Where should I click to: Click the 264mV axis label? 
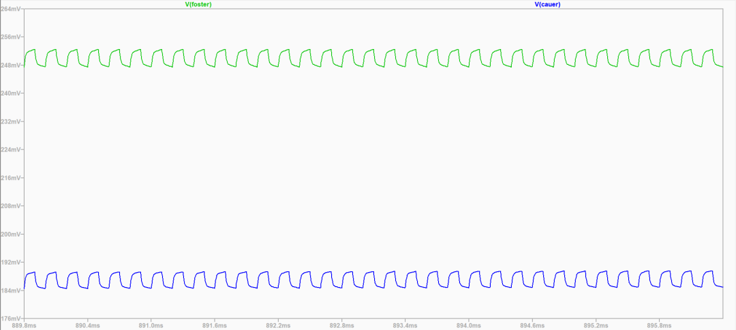(10, 9)
